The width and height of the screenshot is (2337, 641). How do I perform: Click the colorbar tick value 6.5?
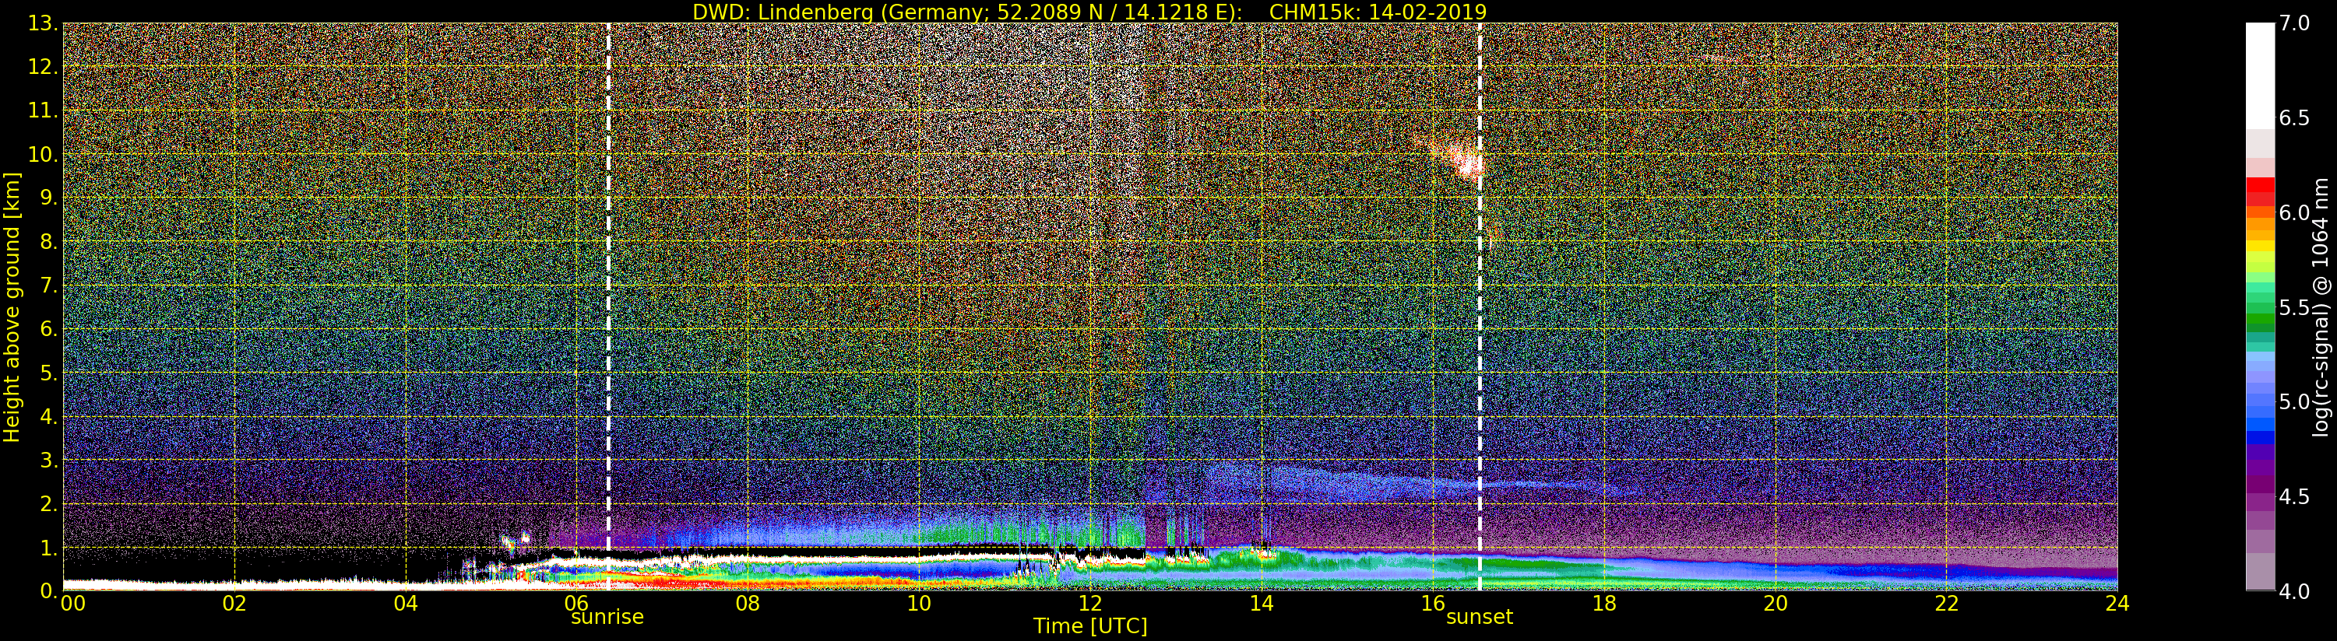point(2294,118)
